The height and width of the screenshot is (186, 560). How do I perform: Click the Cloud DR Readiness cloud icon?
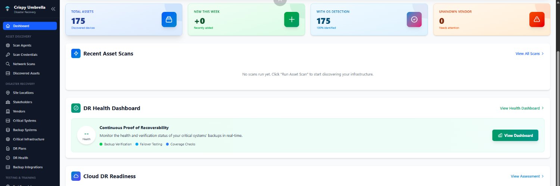76,176
